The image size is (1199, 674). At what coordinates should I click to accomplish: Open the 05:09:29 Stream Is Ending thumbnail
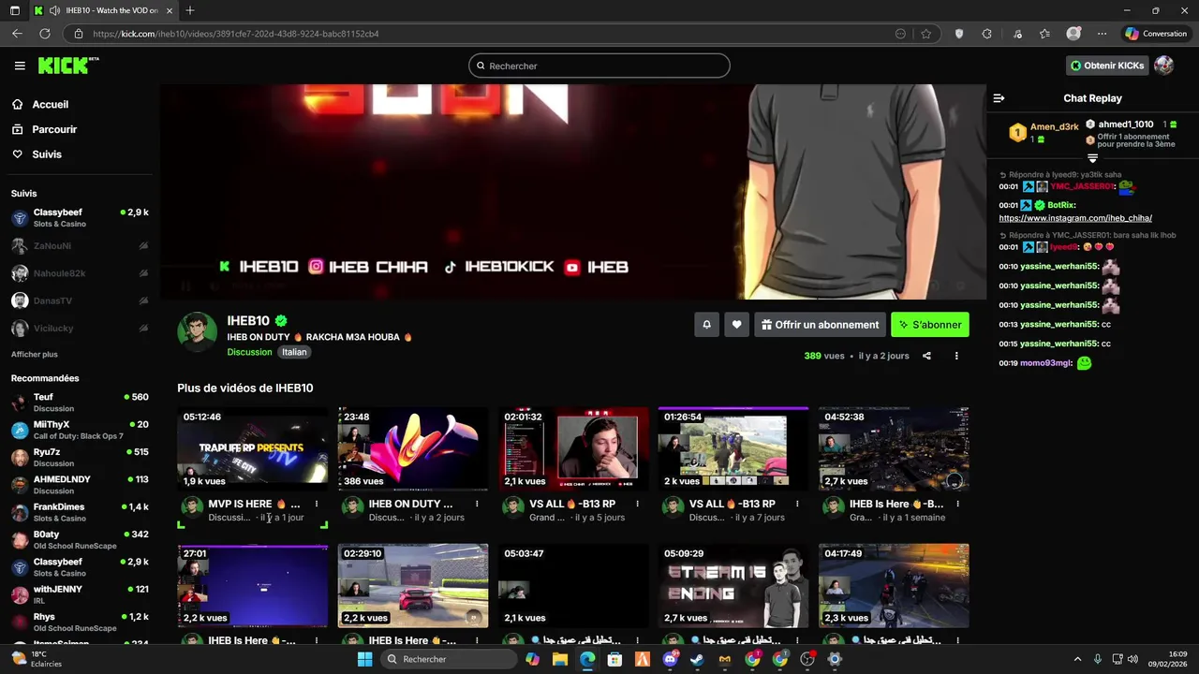(733, 585)
